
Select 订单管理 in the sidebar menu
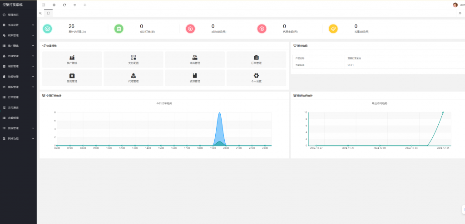14,97
